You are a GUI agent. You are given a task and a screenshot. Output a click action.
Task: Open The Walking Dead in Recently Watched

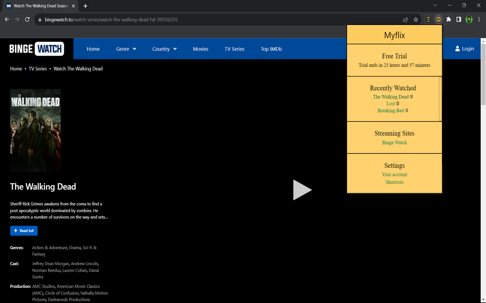tap(391, 97)
